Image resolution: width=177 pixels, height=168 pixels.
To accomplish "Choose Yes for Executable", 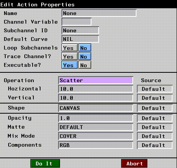I will [x=69, y=65].
